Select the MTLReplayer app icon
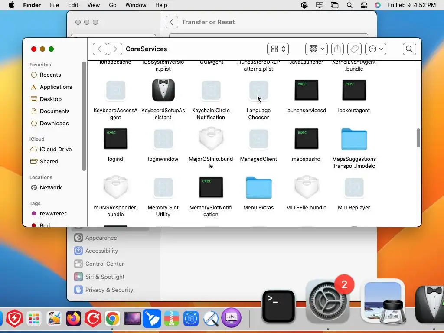 [x=354, y=187]
